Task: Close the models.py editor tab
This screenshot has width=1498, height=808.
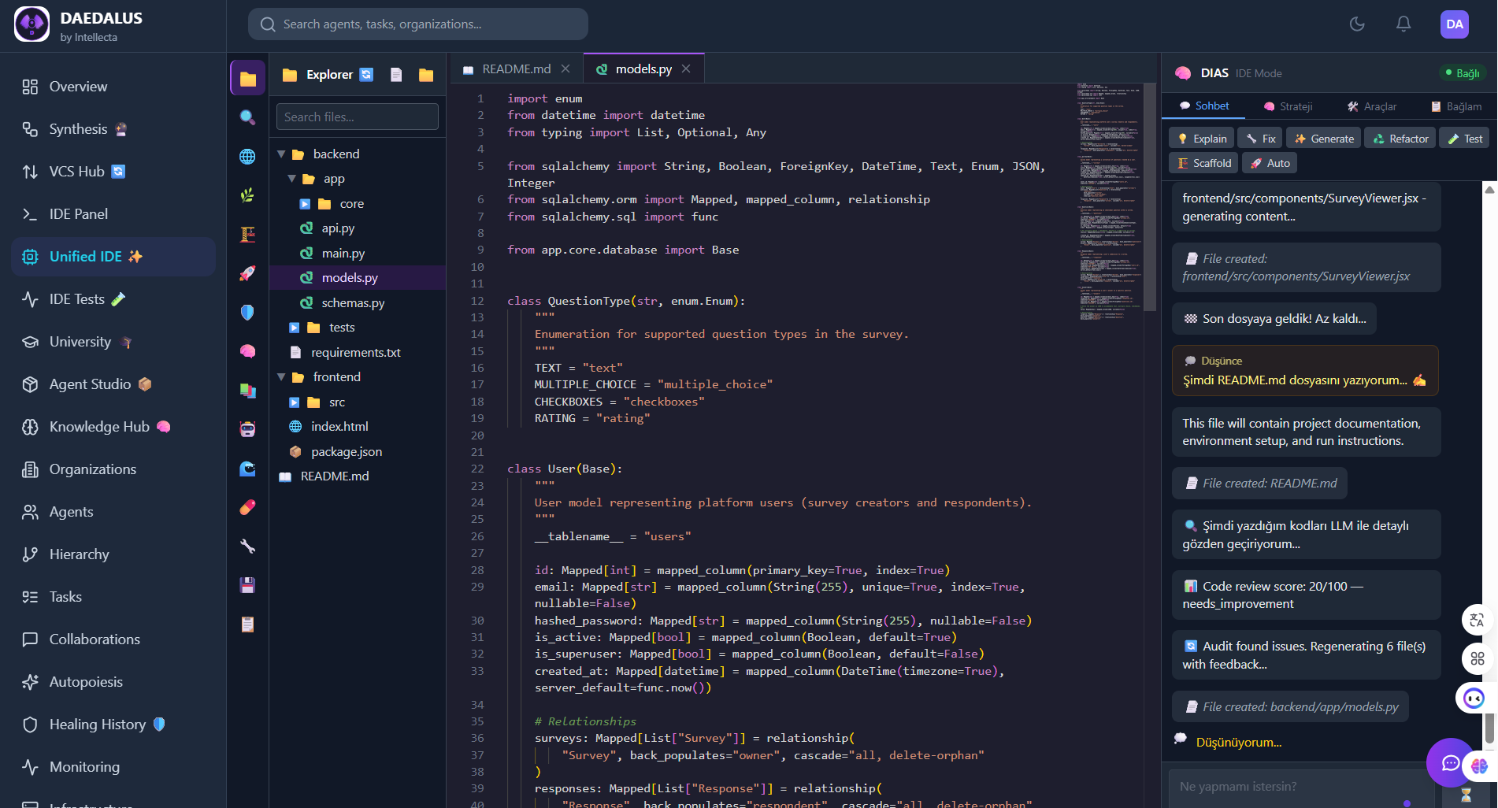Action: coord(686,69)
